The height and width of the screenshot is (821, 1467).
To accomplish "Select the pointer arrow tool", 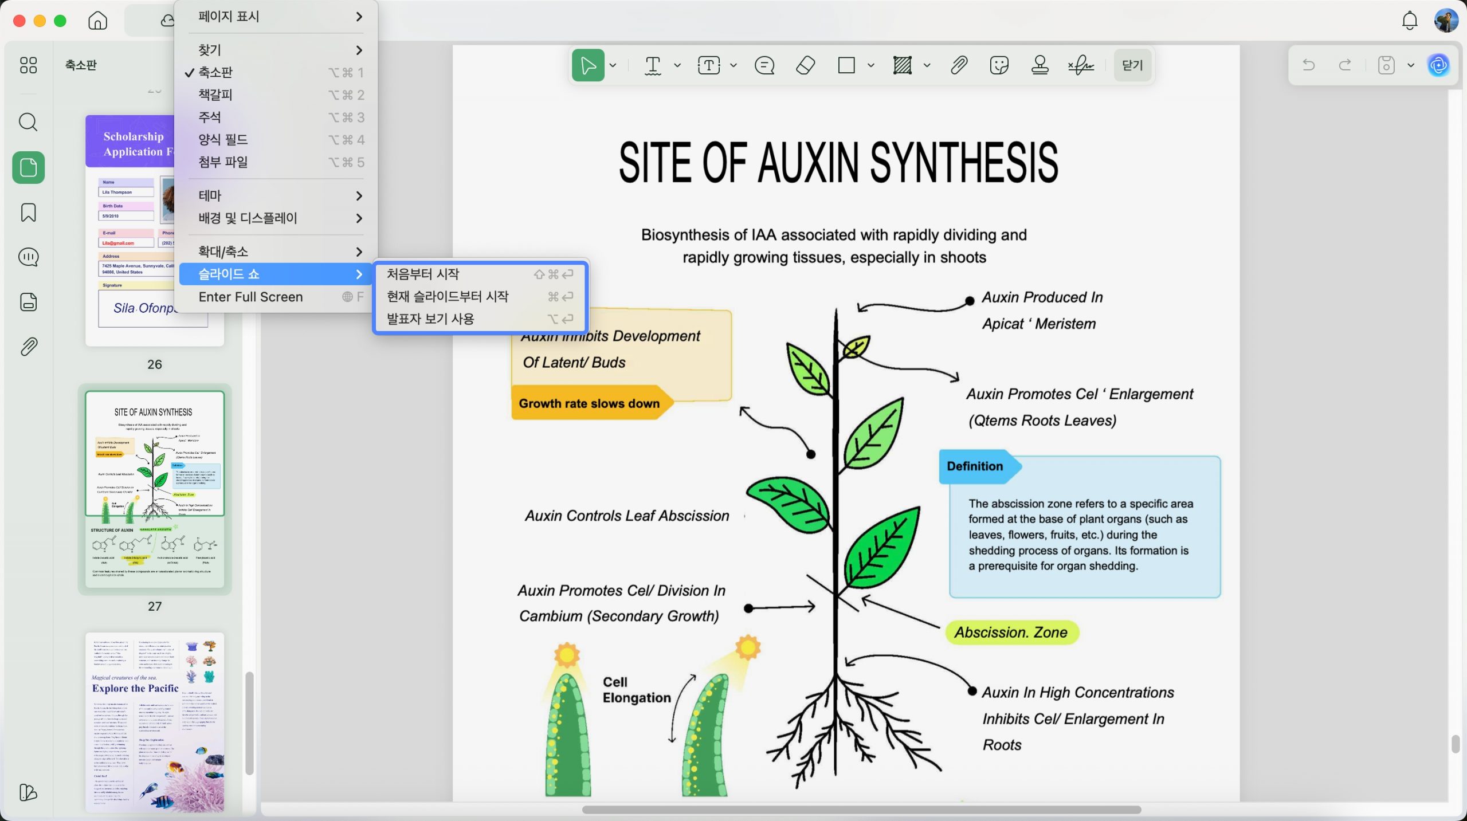I will pyautogui.click(x=588, y=65).
